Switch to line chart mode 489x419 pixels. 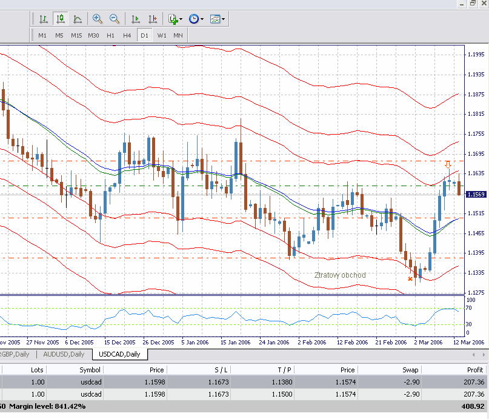(x=77, y=19)
